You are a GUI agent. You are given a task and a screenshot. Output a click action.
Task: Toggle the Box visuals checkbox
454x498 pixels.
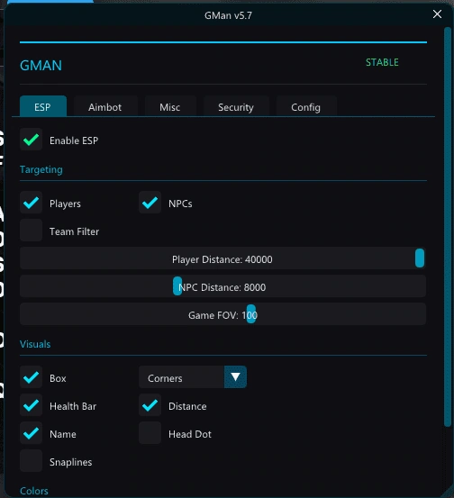(x=32, y=377)
